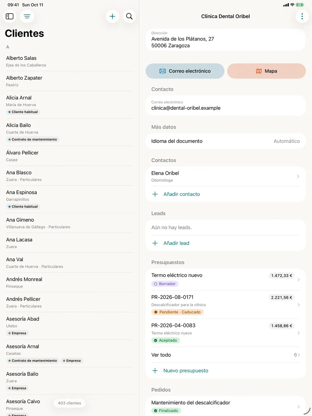Tap Añadir lead link
The image size is (312, 416).
176,243
